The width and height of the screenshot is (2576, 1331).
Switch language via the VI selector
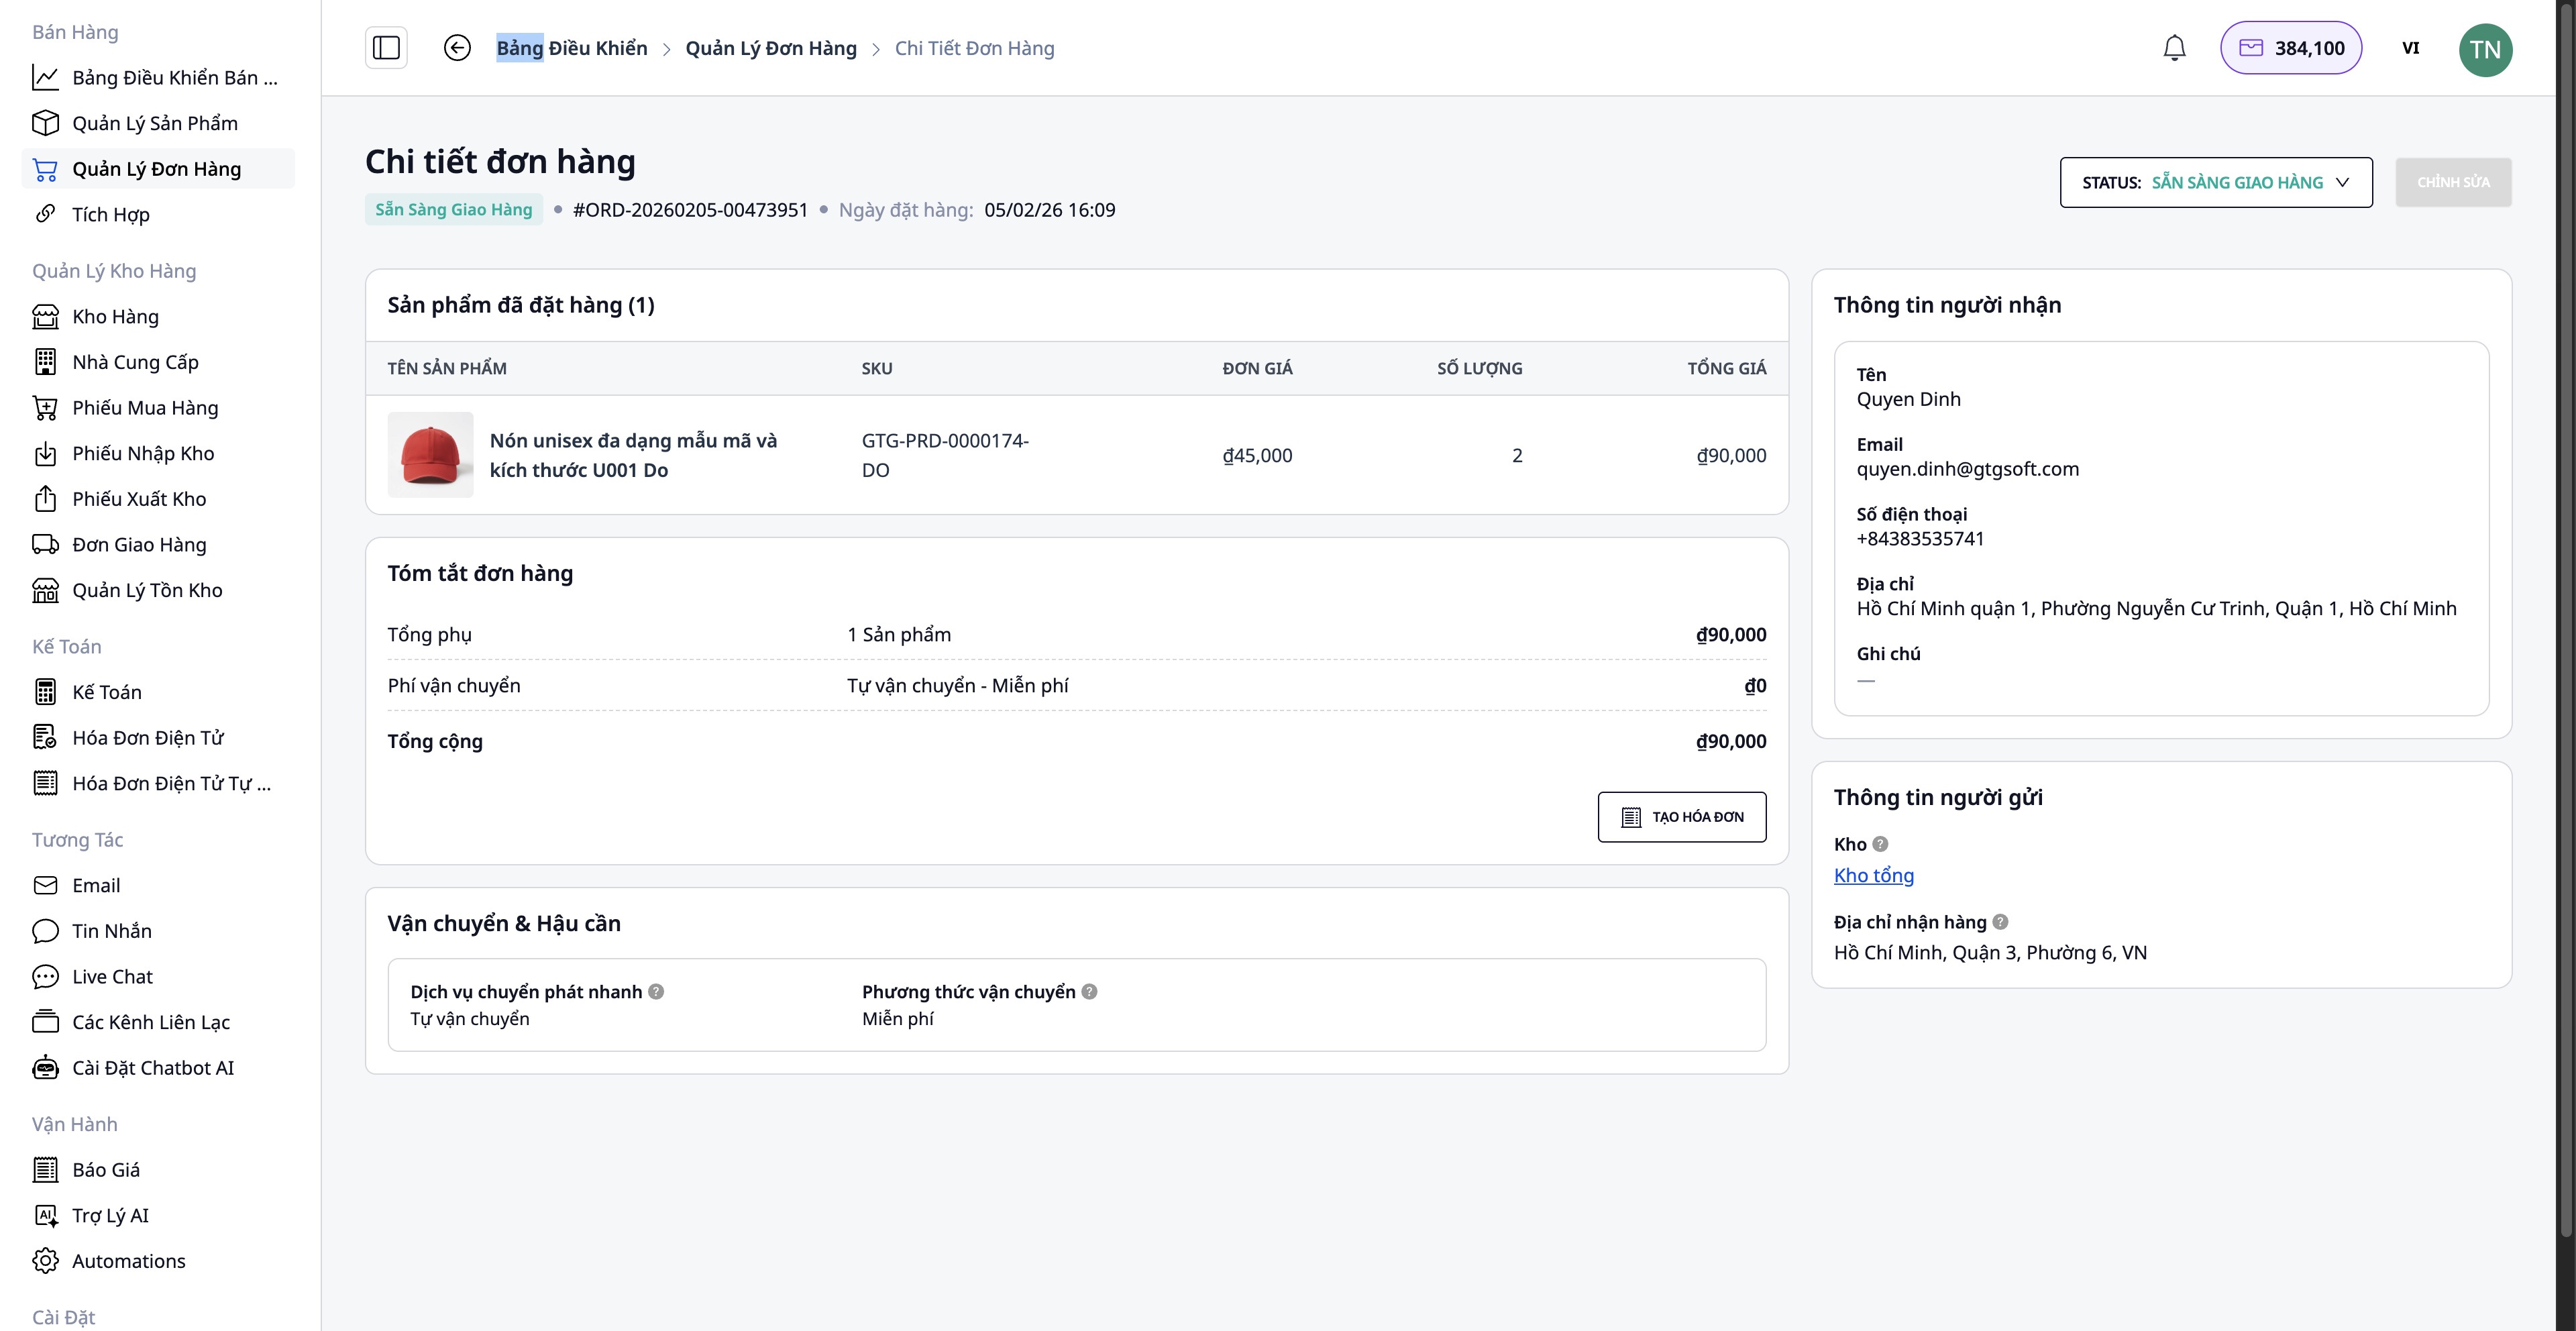point(2410,48)
